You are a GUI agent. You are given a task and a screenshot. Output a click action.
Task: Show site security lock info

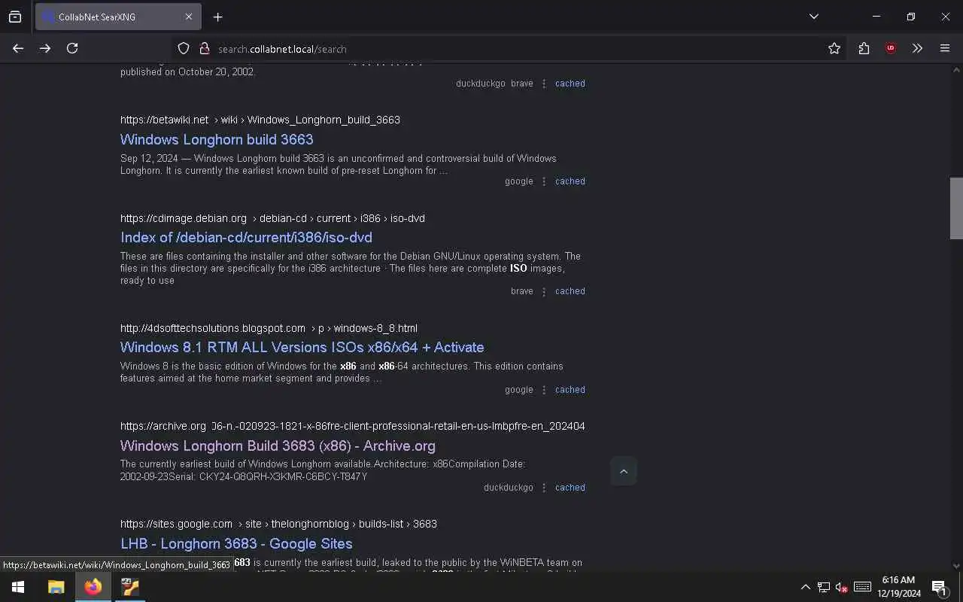[x=204, y=48]
